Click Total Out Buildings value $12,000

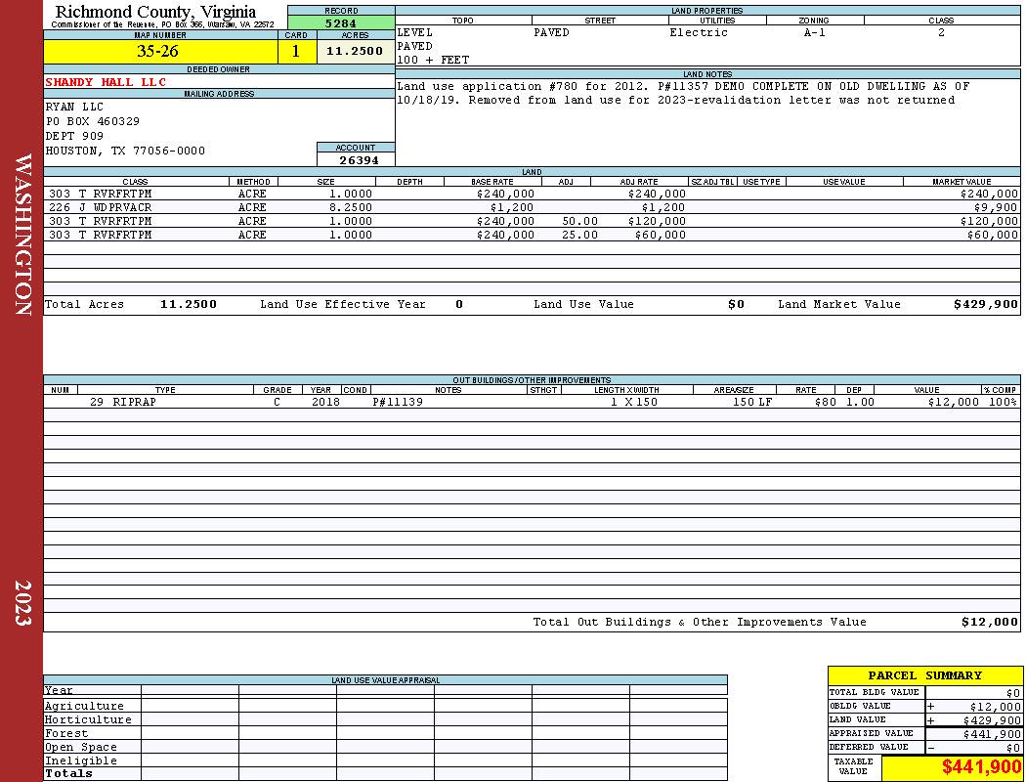pos(989,623)
